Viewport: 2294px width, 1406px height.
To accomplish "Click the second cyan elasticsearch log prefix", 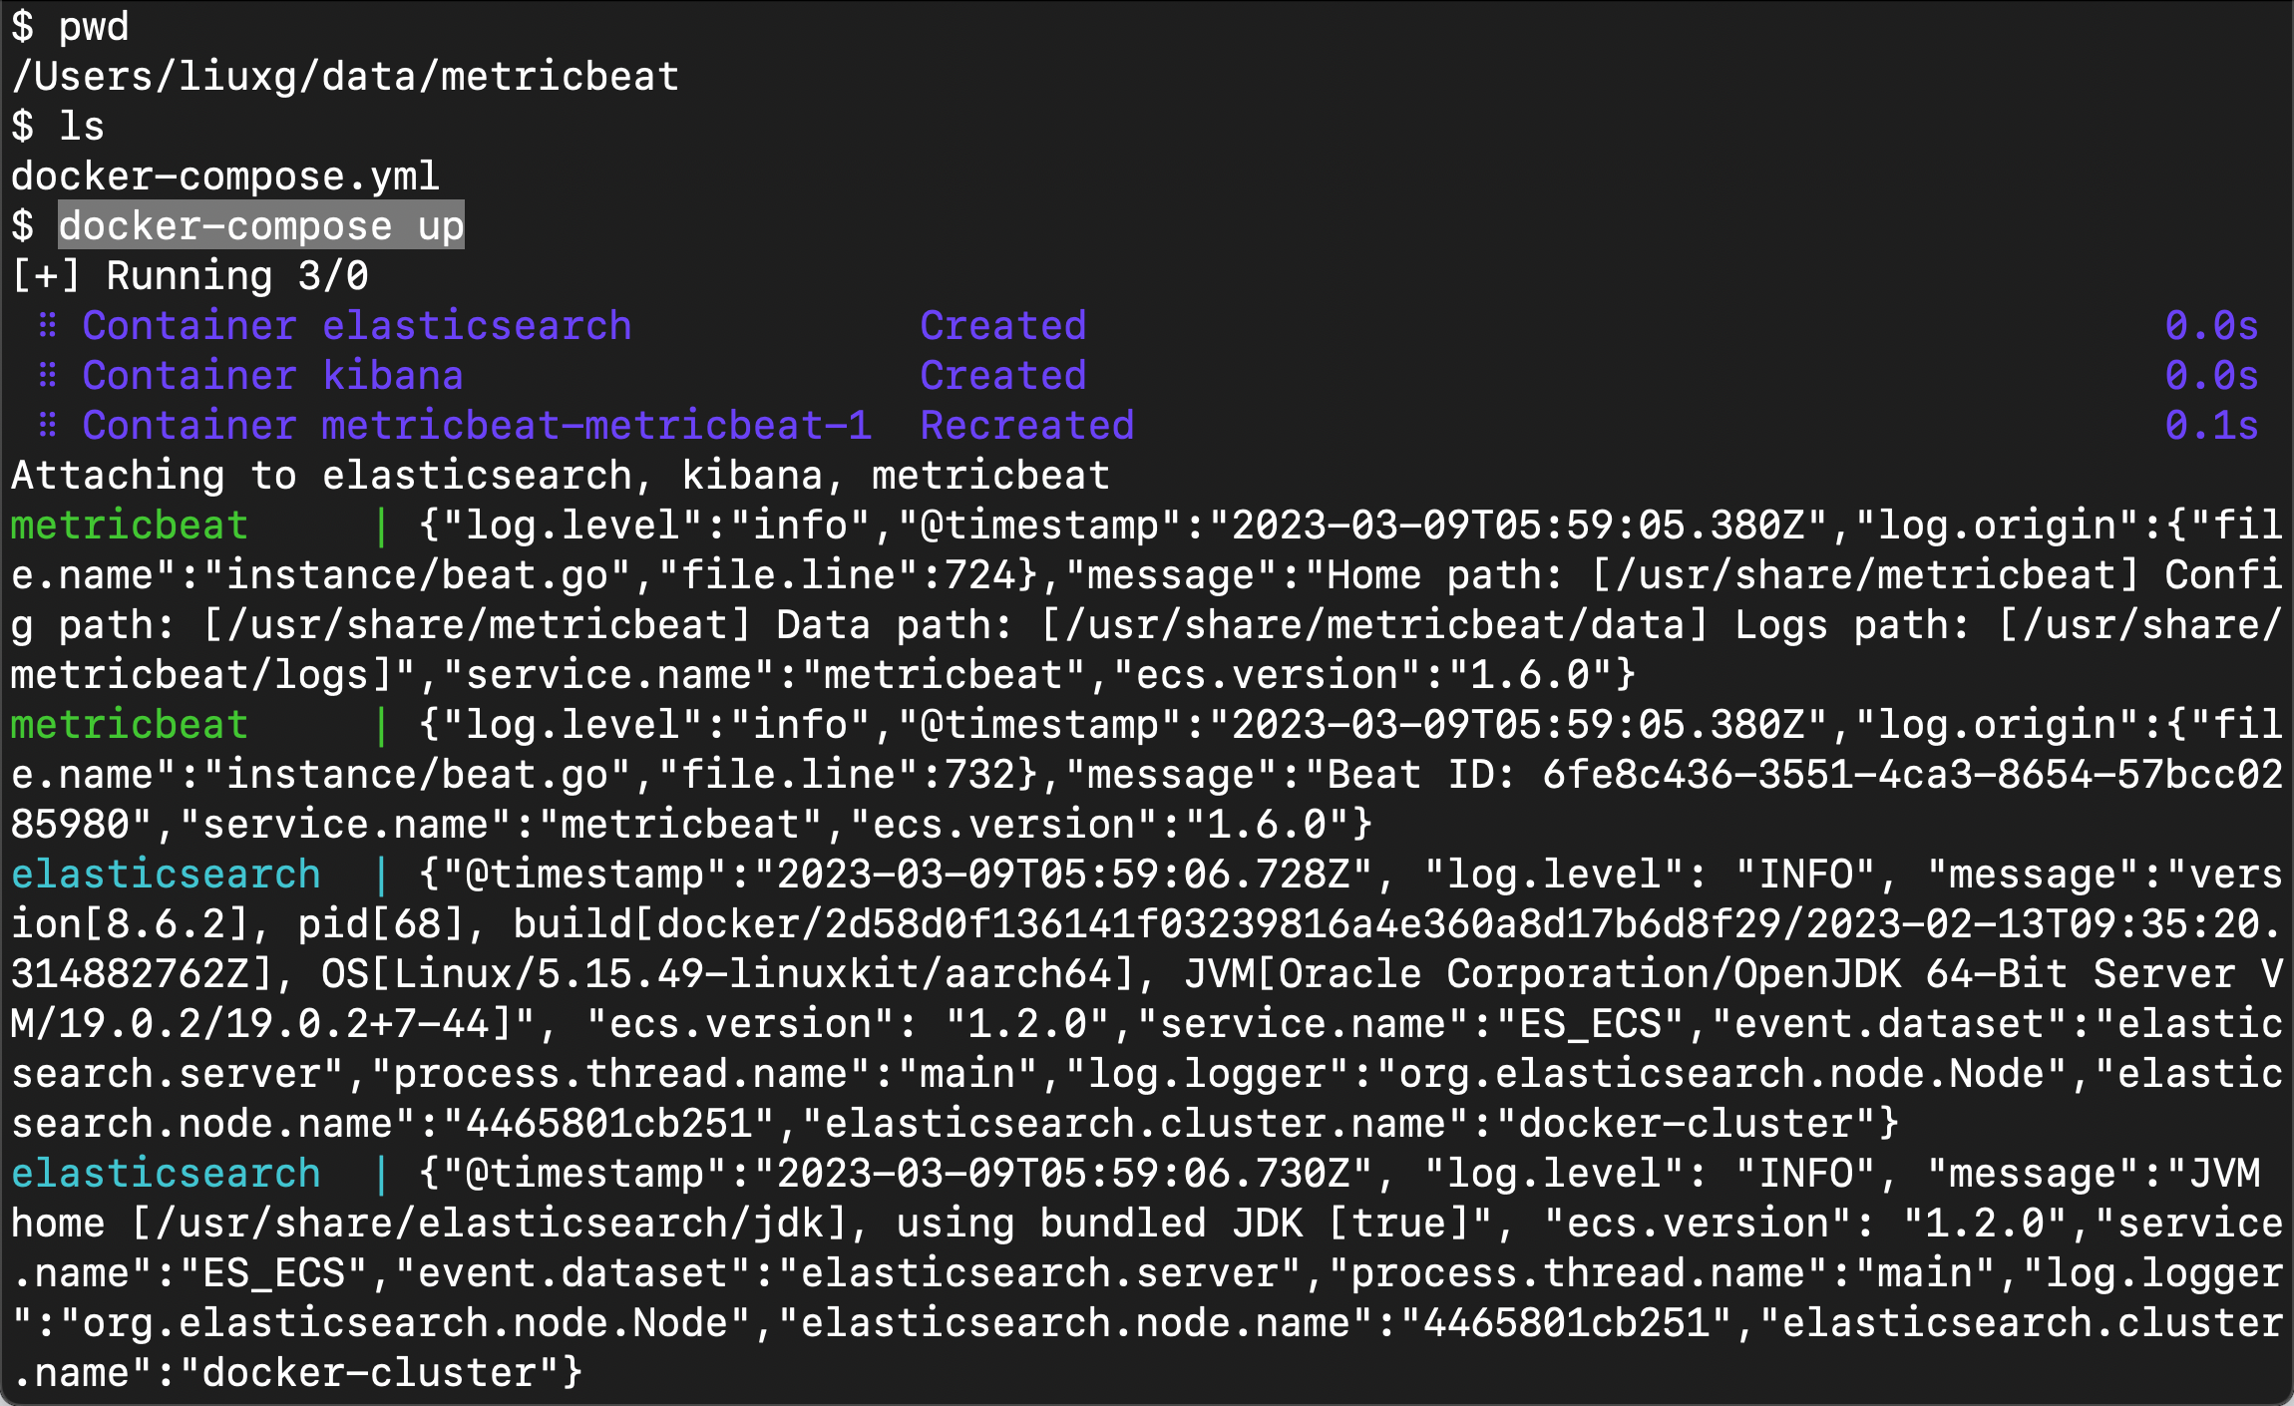I will pyautogui.click(x=166, y=1174).
